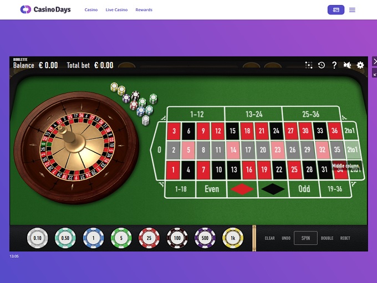Select the 500 purple chip
377x283 pixels.
[x=205, y=238]
